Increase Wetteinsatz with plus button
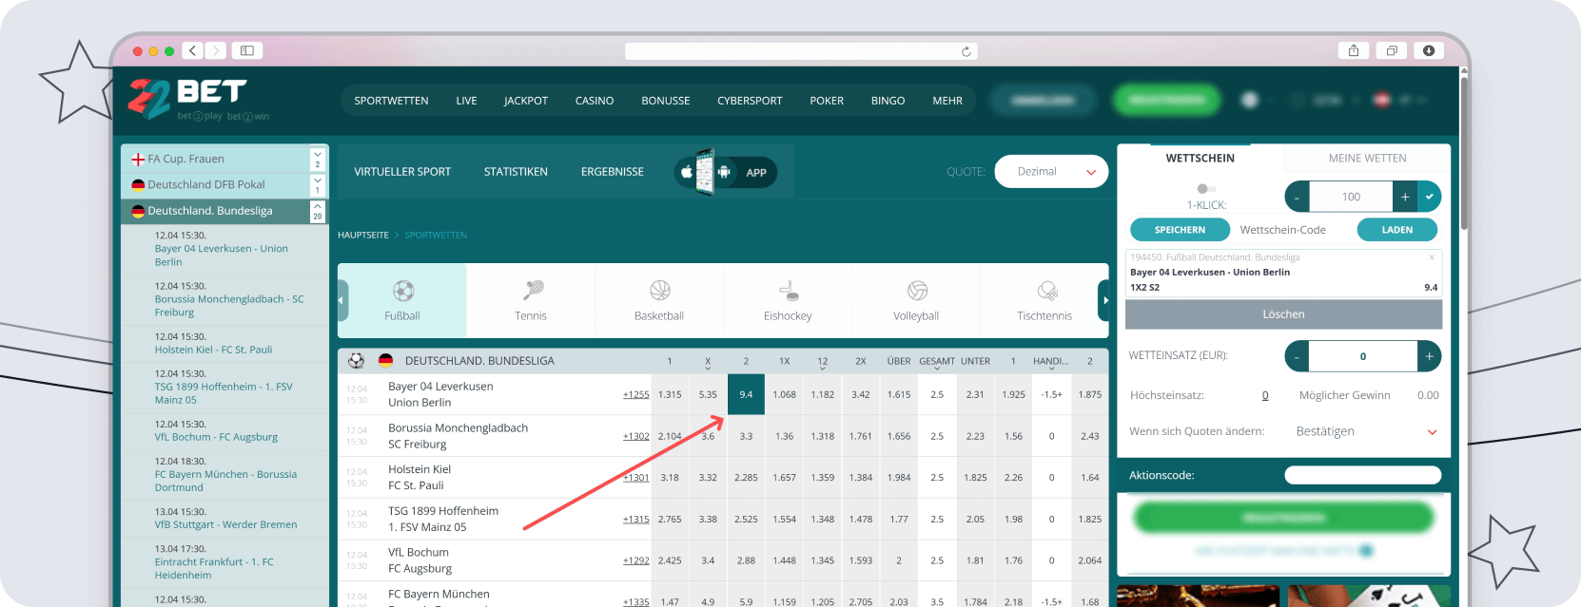 tap(1429, 356)
